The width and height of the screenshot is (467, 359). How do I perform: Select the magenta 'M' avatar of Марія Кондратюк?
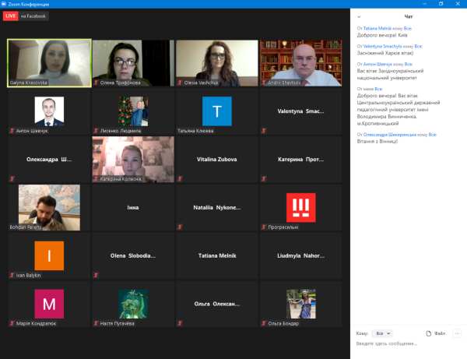(49, 303)
